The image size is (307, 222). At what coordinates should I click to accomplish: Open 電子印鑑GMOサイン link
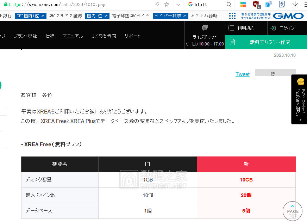click(131, 16)
